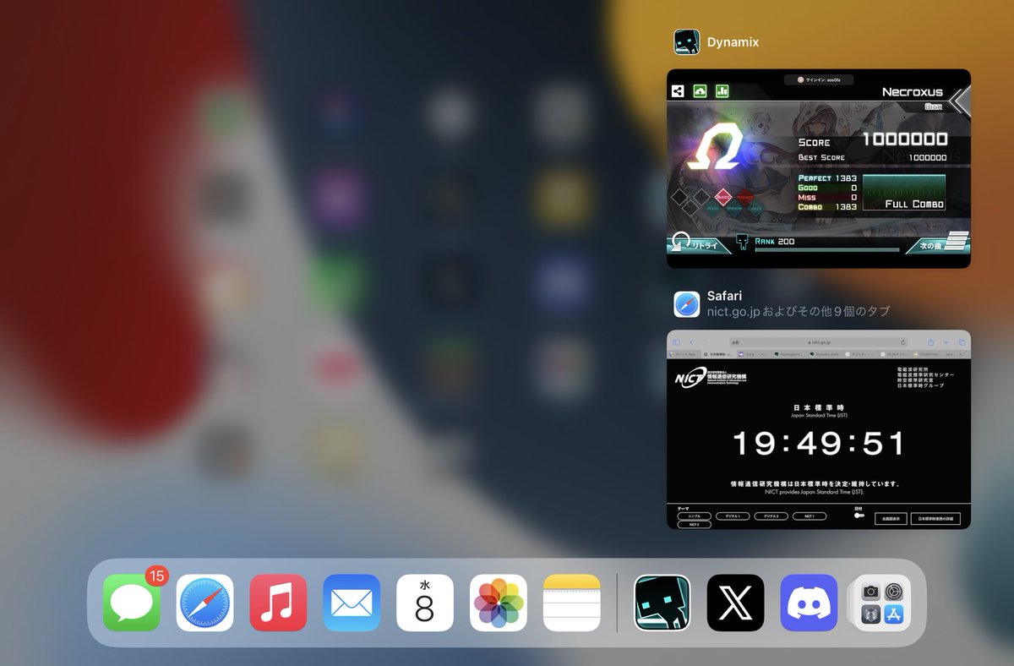Tap the nict.go.jp tabs subtitle under Safari
Viewport: 1014px width, 666px height.
pos(799,311)
